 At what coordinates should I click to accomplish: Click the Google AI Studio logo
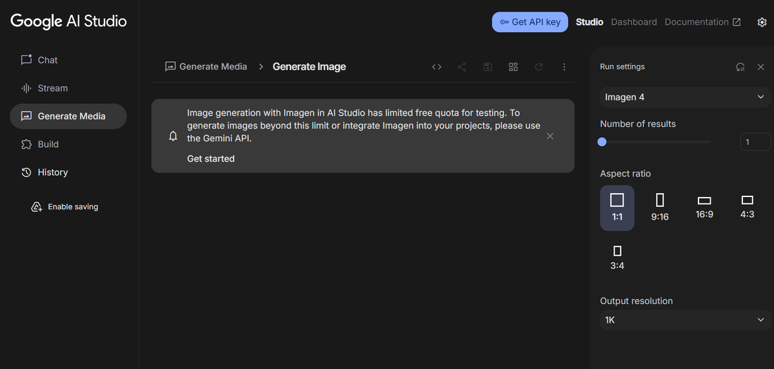point(68,21)
